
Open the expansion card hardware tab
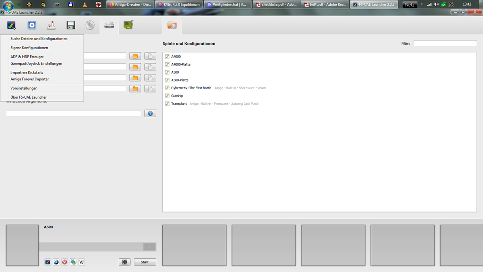(128, 25)
